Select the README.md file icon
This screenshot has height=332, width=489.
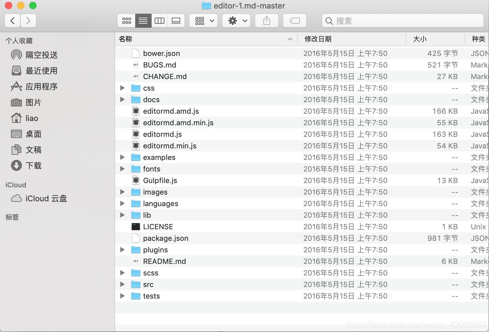click(x=136, y=261)
